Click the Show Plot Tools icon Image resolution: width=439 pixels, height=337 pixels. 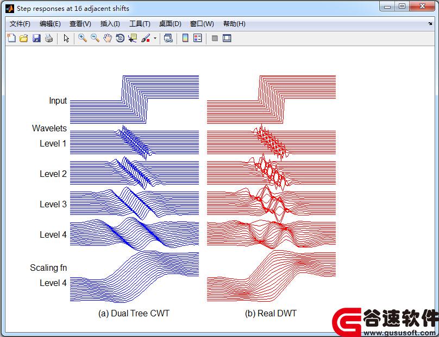coord(227,38)
